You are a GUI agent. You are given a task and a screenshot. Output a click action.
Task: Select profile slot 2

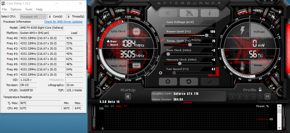click(x=239, y=96)
